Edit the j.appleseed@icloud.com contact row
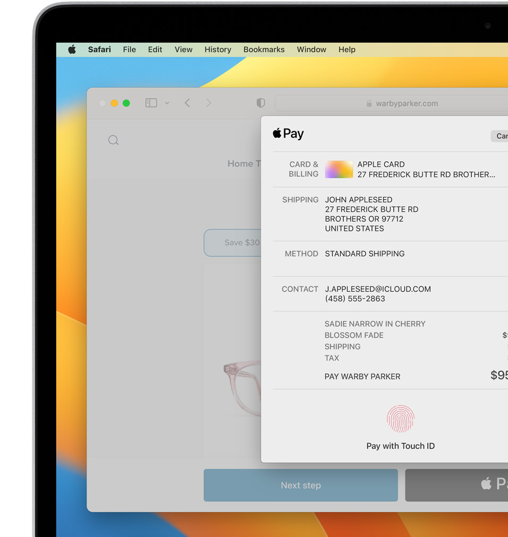 (x=377, y=293)
